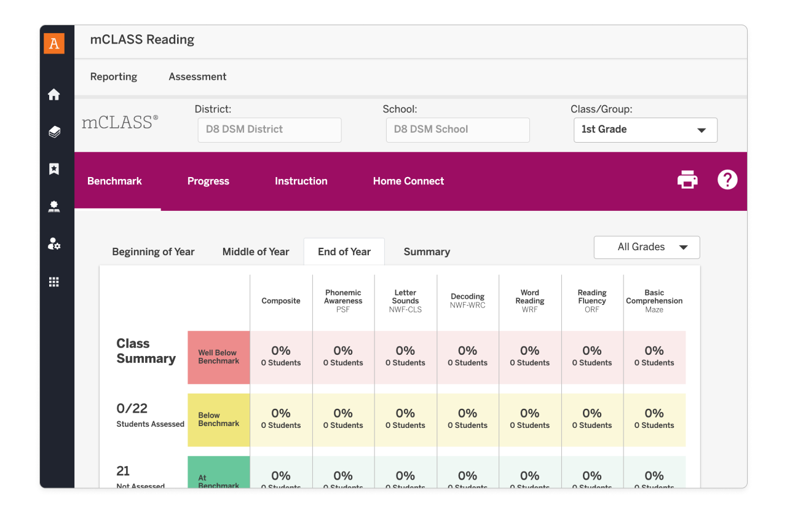This screenshot has height=514, width=787.
Task: Click the orange Amplify logo icon
Action: coord(54,43)
